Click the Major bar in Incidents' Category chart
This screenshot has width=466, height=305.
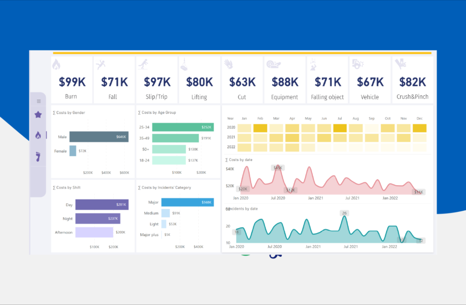[187, 202]
